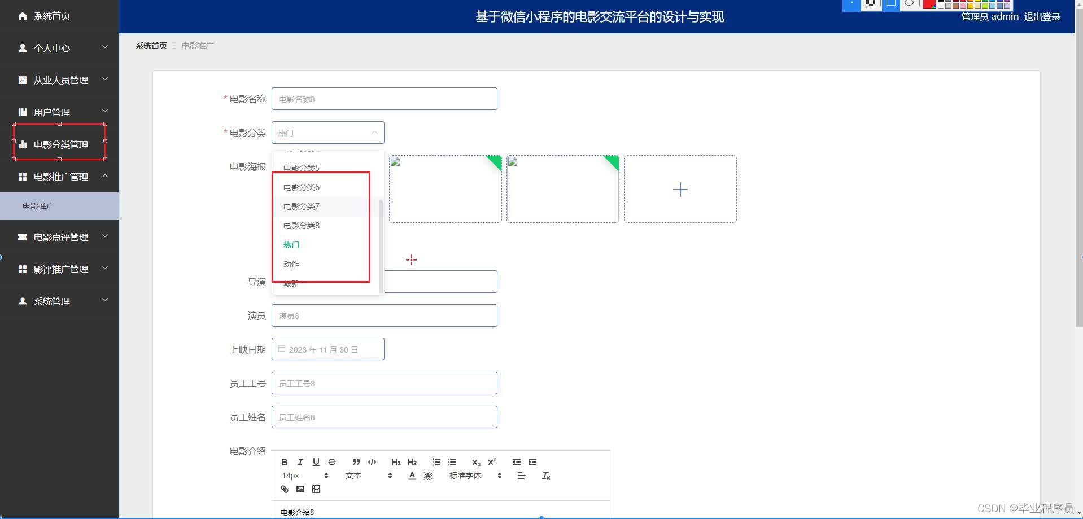Apply superscript formatting

(x=492, y=462)
